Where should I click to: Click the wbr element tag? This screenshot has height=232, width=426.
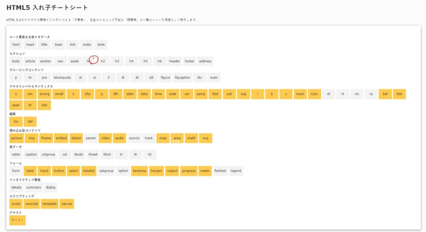44,105
